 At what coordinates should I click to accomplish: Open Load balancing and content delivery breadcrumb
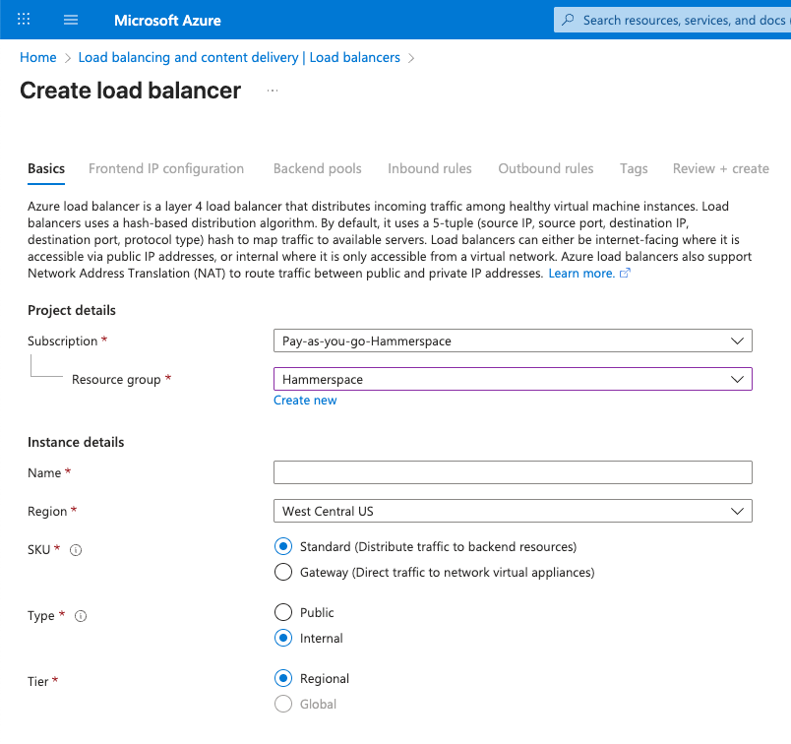pos(239,57)
